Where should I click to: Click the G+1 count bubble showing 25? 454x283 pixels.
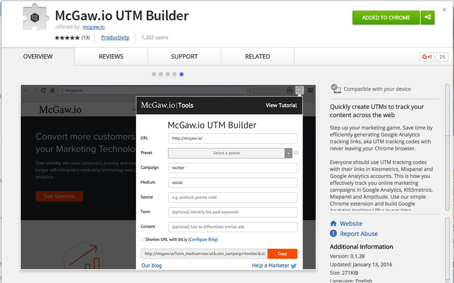(442, 57)
